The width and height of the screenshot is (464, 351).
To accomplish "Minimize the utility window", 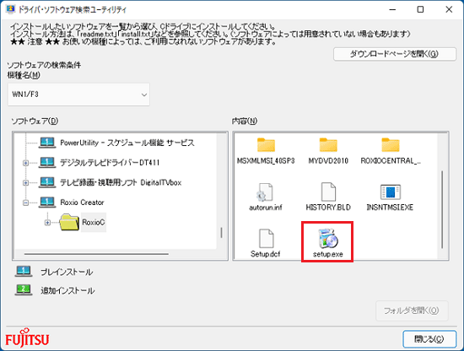I will pyautogui.click(x=392, y=9).
